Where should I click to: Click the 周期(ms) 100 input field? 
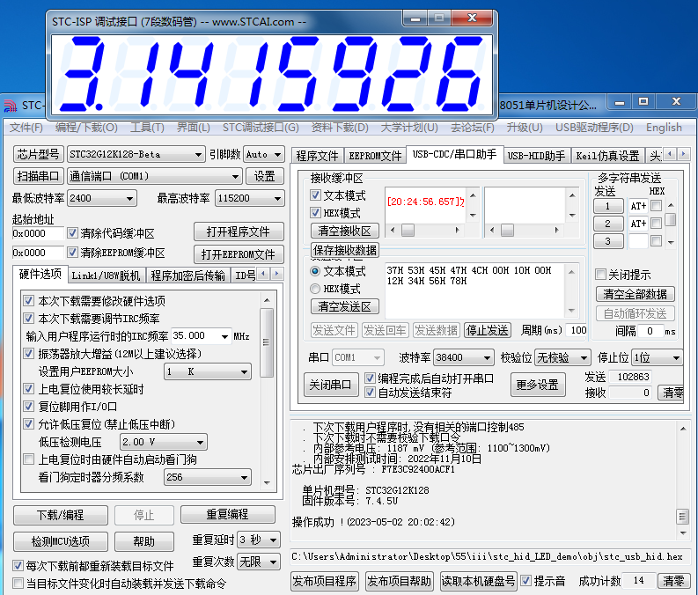[x=577, y=330]
